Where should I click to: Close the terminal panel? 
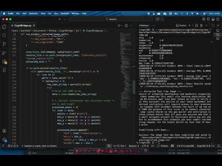pos(218,25)
